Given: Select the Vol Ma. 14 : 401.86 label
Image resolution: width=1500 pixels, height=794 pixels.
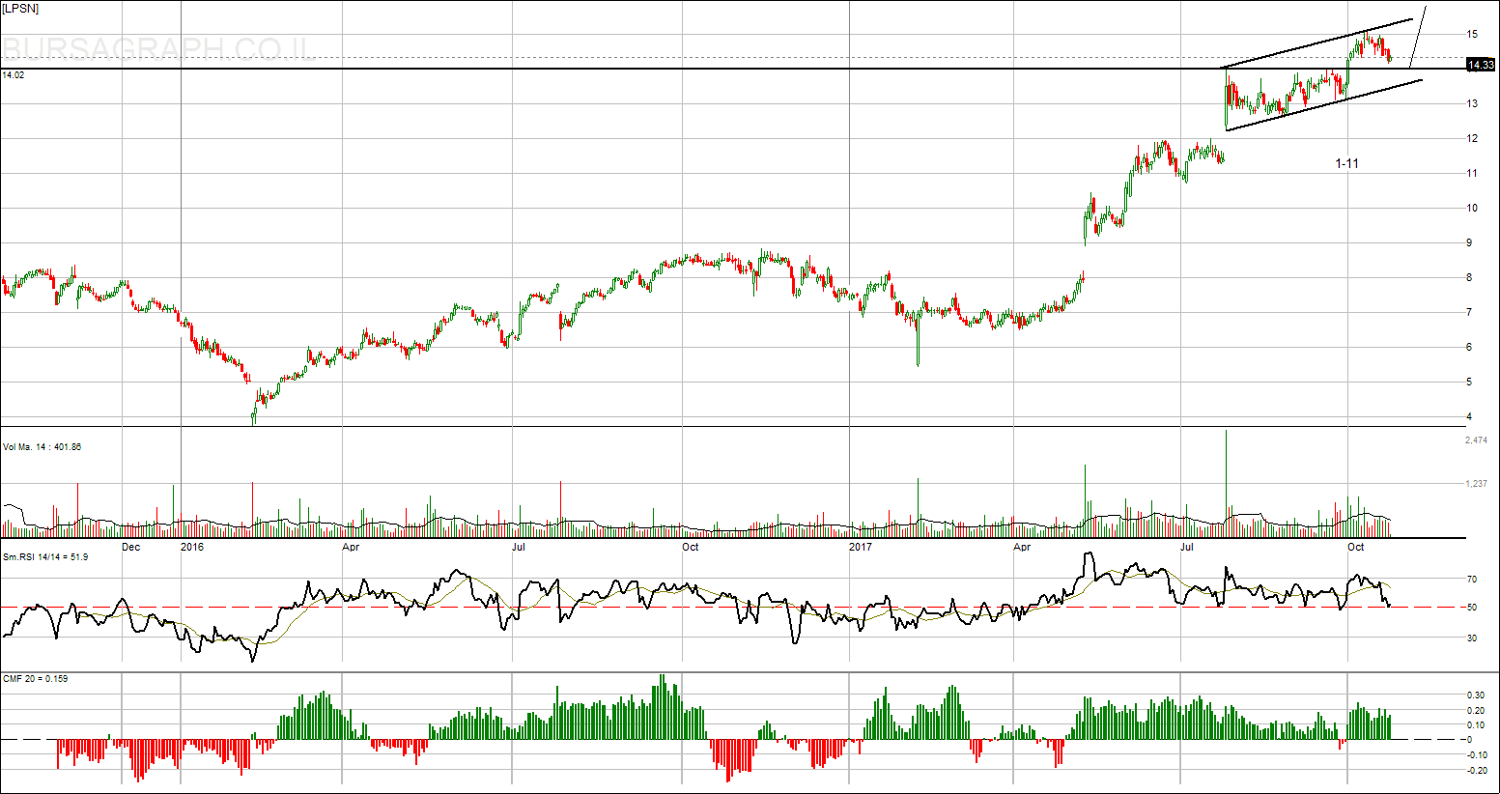Looking at the screenshot, I should [42, 447].
